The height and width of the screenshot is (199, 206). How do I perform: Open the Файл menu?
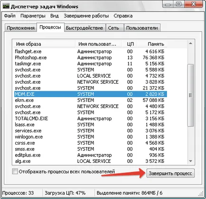coord(9,16)
